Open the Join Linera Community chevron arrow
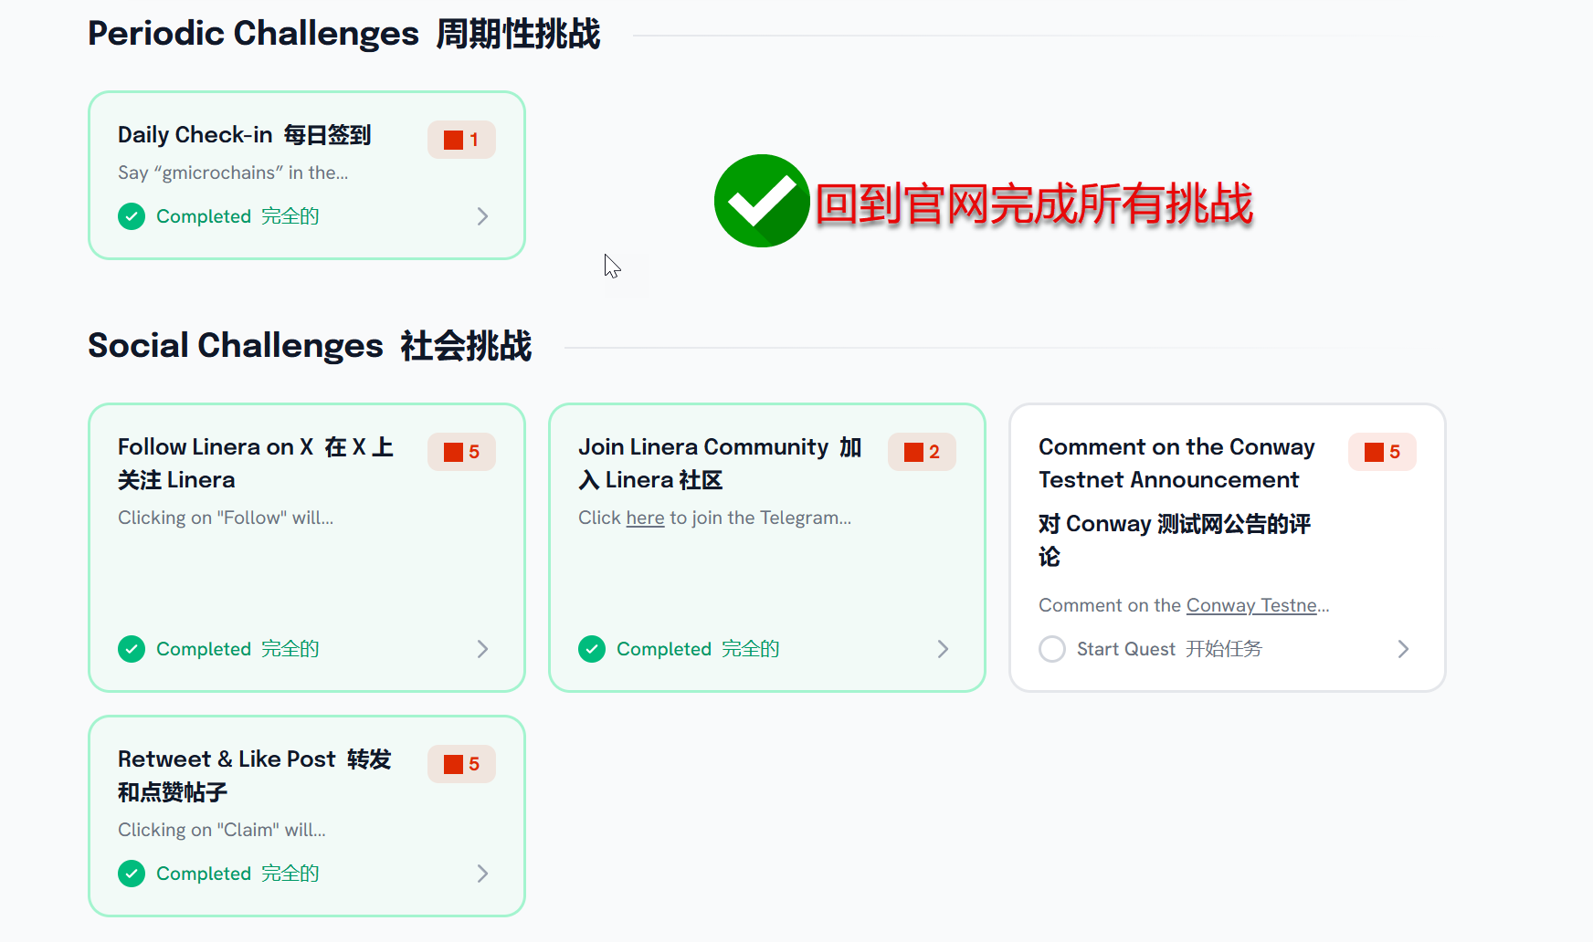This screenshot has width=1593, height=942. (x=943, y=649)
